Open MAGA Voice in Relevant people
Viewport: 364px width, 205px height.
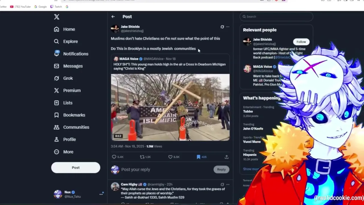pos(262,67)
